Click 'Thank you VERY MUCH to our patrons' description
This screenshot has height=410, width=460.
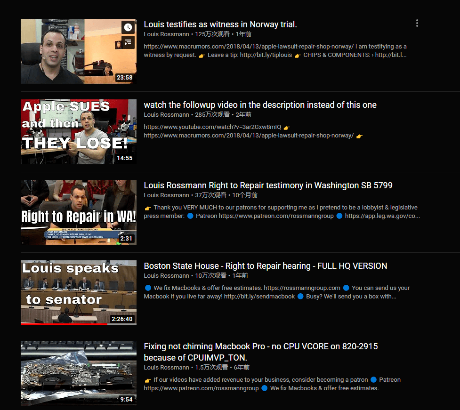pyautogui.click(x=282, y=212)
